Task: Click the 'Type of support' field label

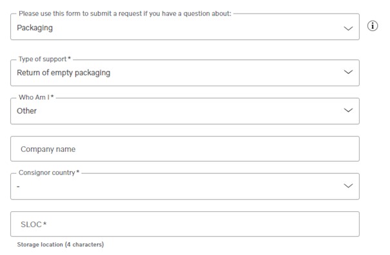Action: coord(43,59)
